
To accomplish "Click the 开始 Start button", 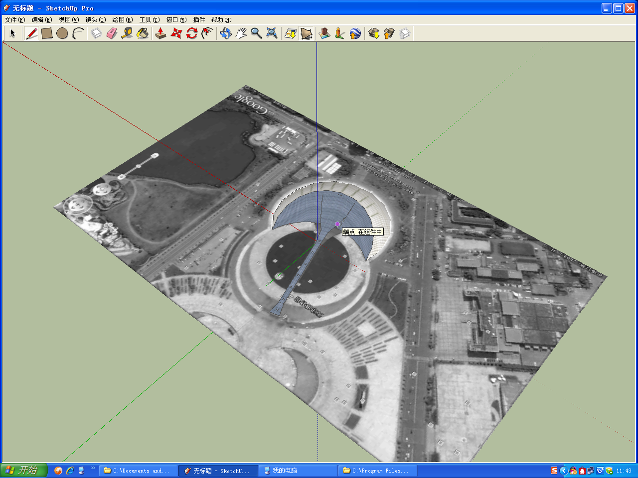I will pyautogui.click(x=23, y=470).
